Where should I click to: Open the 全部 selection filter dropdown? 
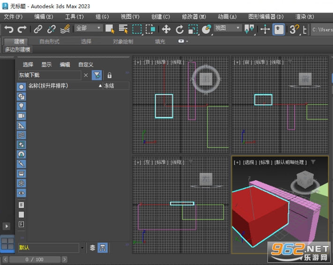(89, 28)
